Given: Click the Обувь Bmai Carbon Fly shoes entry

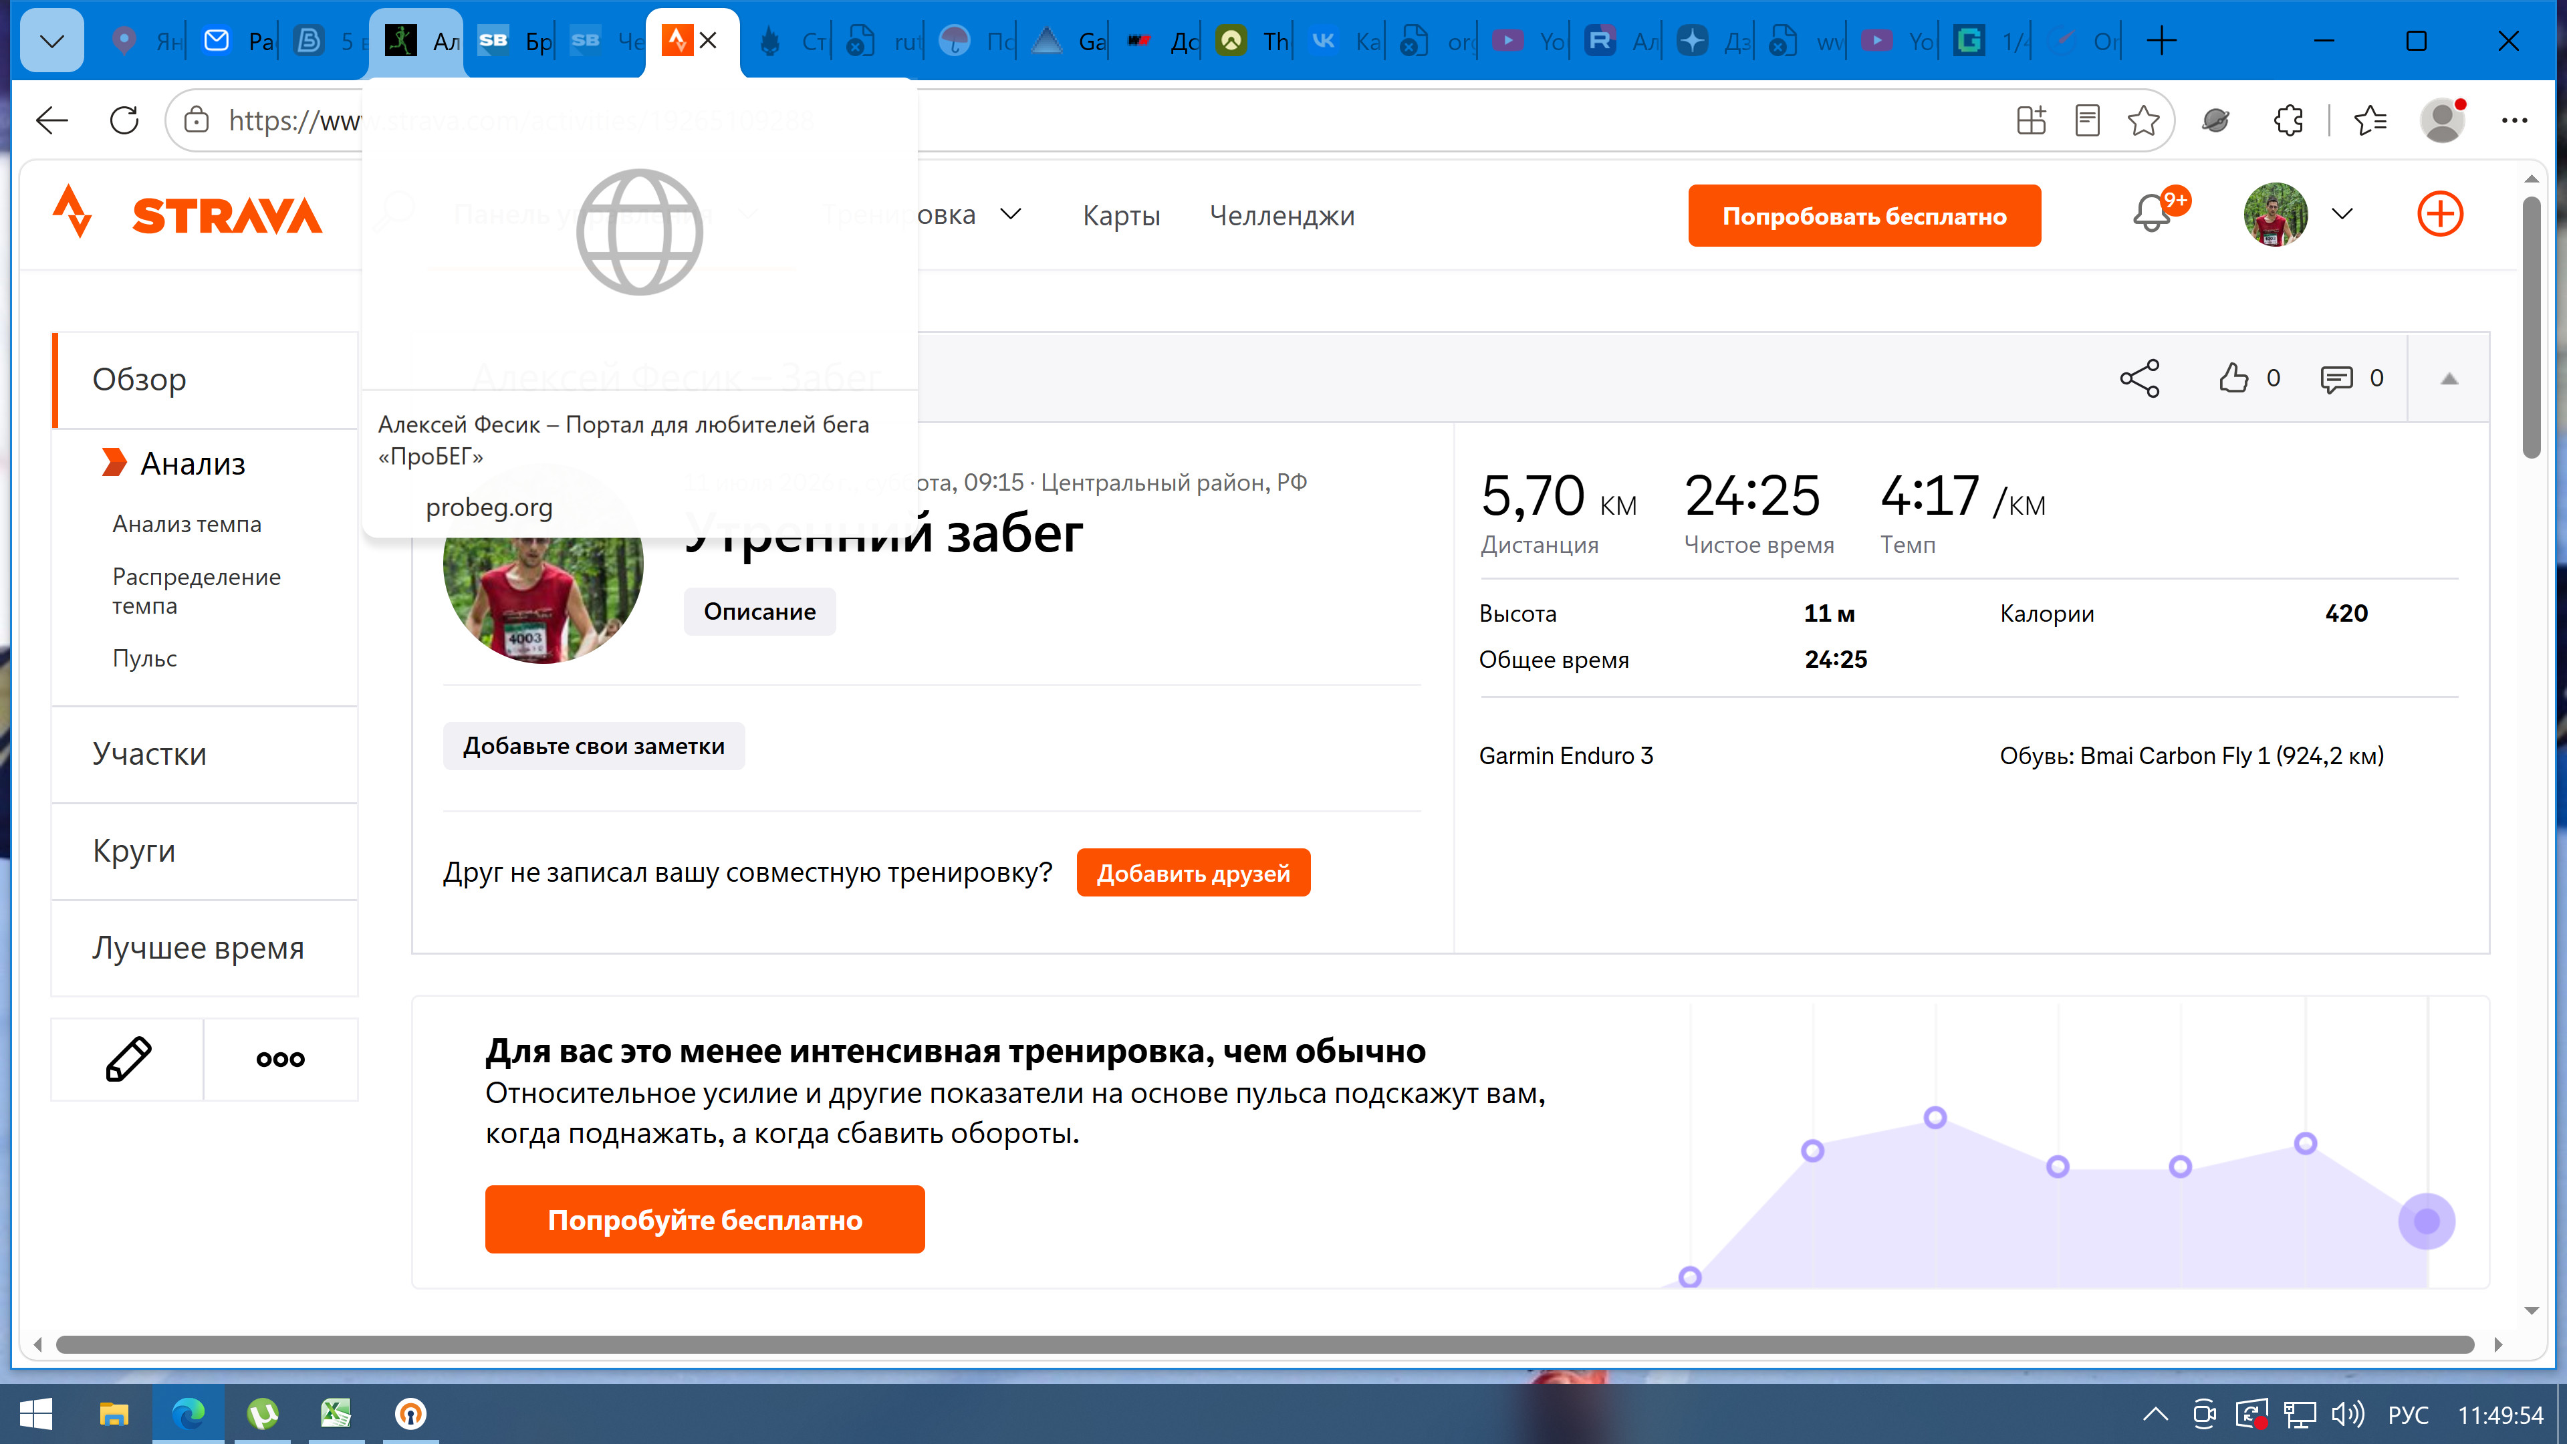Looking at the screenshot, I should click(2193, 756).
